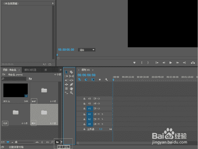The height and width of the screenshot is (149, 198).
Task: Go to Out point in Program monitor
Action: click(184, 63)
